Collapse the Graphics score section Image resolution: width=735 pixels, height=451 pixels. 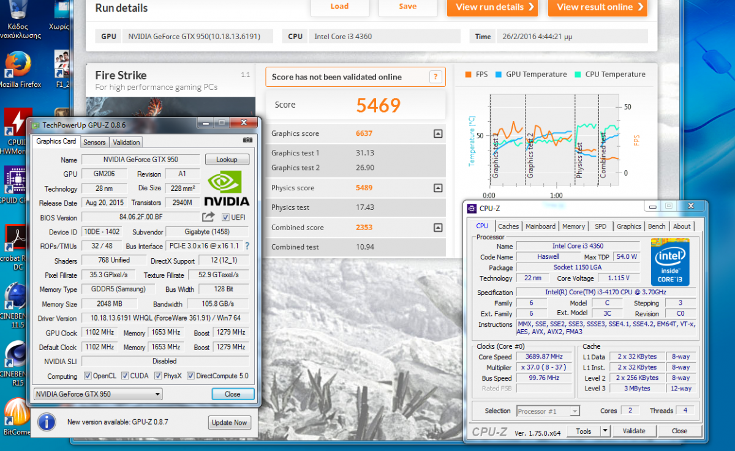pyautogui.click(x=438, y=133)
